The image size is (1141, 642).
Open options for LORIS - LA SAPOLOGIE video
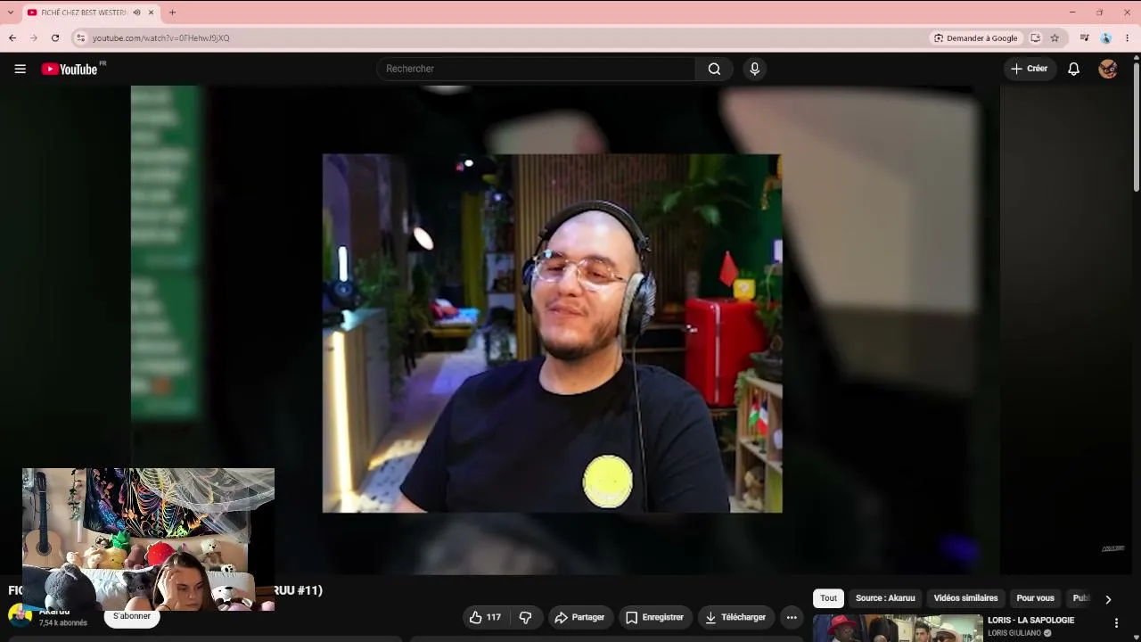click(1116, 623)
